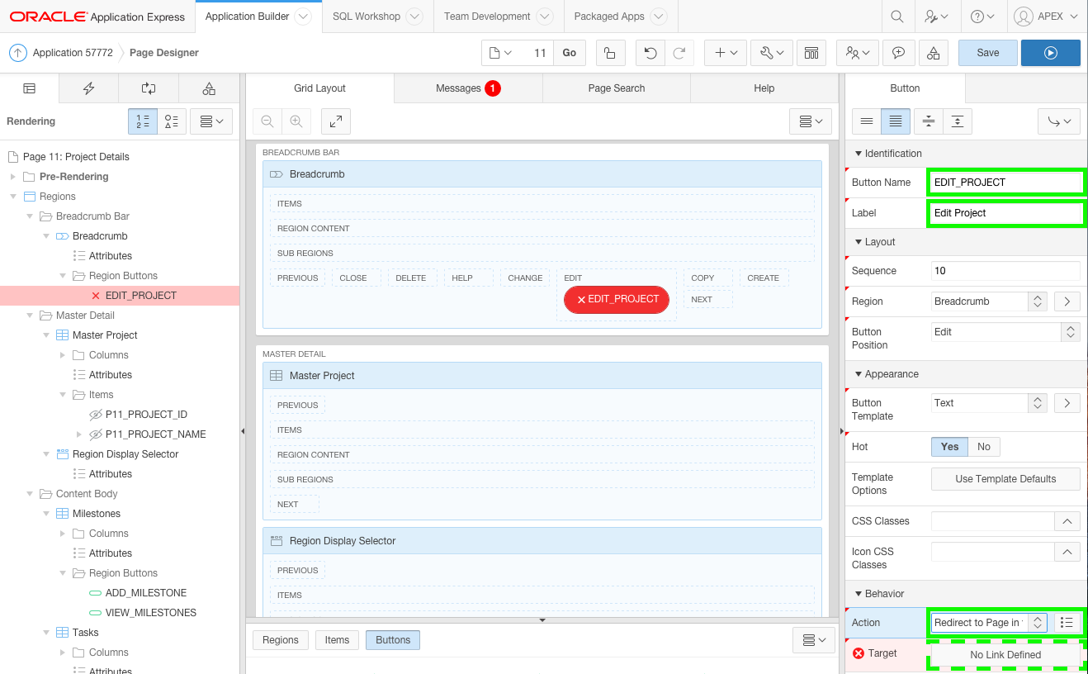The width and height of the screenshot is (1088, 674).
Task: Toggle group by processing order view
Action: (x=143, y=121)
